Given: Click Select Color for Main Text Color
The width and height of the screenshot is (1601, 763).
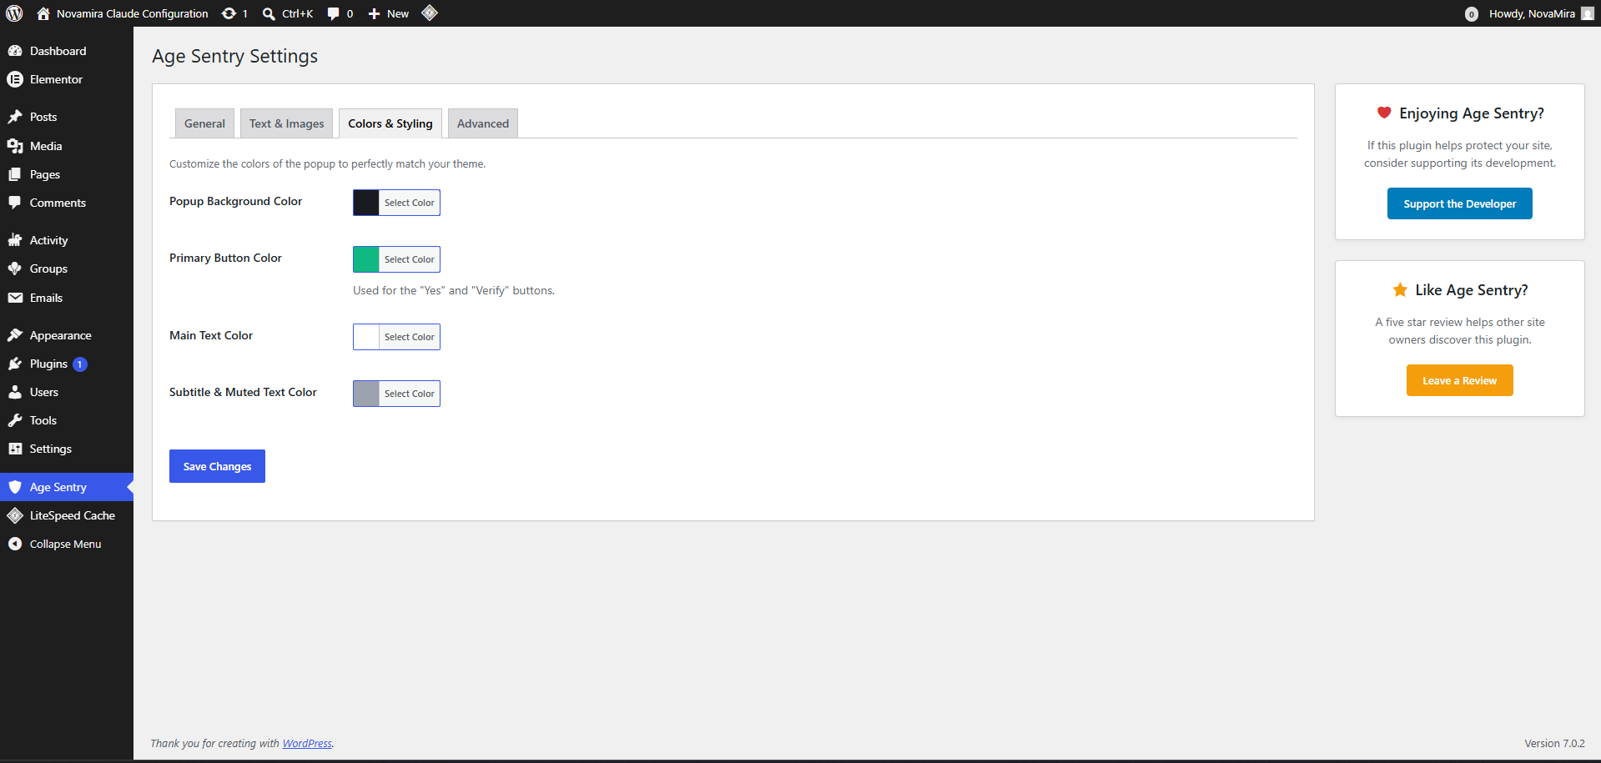Looking at the screenshot, I should [x=410, y=337].
